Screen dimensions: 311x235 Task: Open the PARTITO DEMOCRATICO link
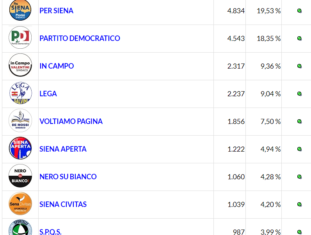80,38
